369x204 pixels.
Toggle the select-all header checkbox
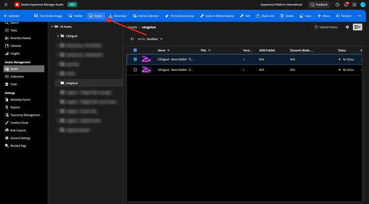pyautogui.click(x=135, y=50)
